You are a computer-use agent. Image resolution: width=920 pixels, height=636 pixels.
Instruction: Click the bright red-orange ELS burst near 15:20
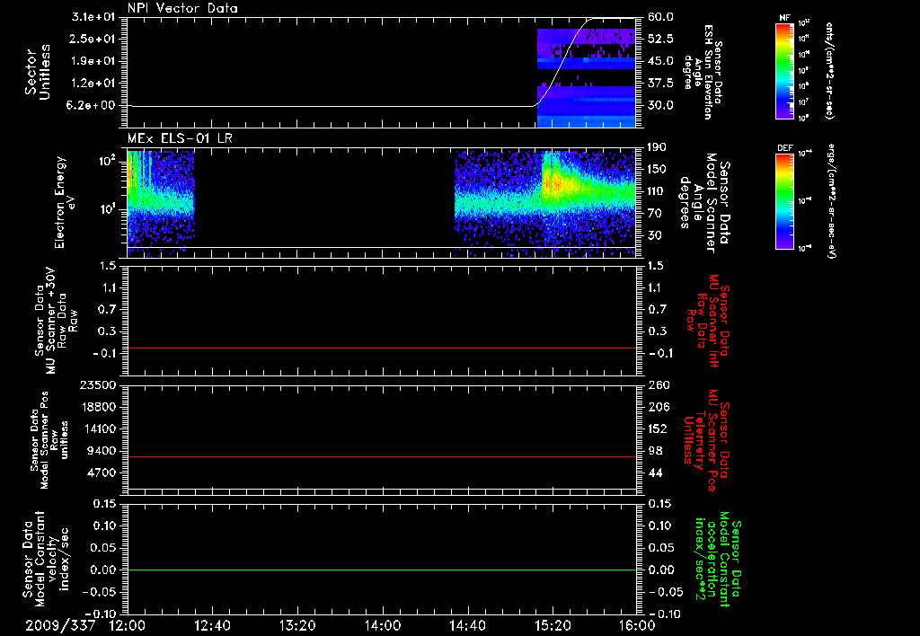point(554,181)
